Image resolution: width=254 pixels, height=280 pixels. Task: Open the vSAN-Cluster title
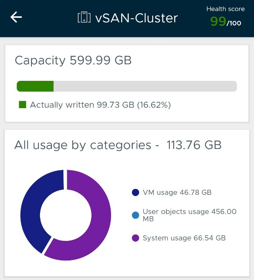tap(137, 18)
